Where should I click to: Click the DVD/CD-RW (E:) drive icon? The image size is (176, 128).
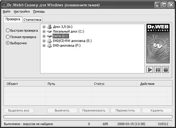(x=49, y=41)
